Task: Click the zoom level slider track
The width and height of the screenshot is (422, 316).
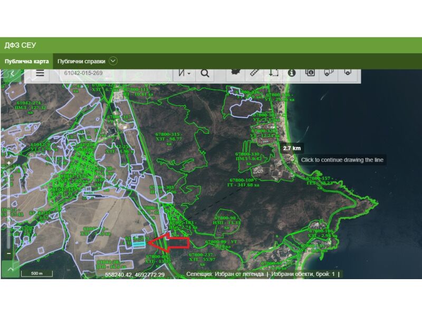Action: tap(8, 211)
